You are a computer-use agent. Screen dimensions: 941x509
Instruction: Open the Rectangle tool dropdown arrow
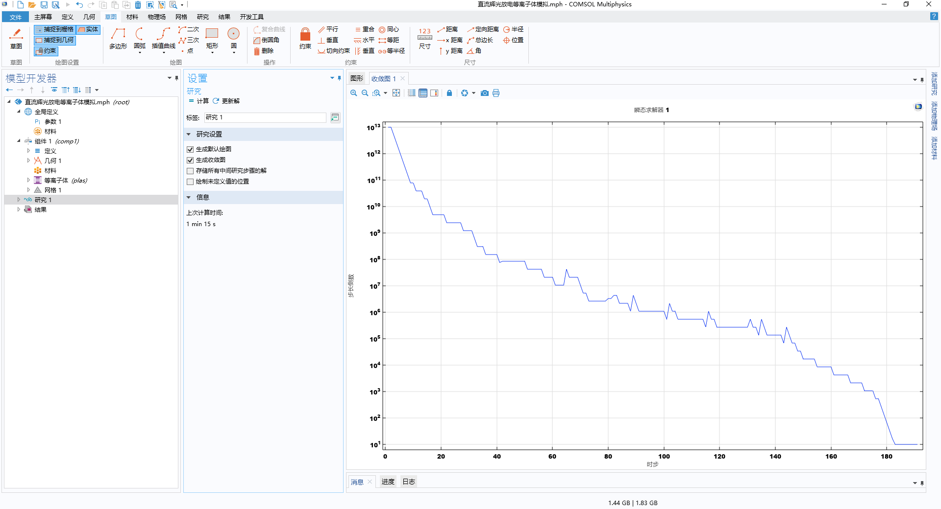click(x=212, y=52)
